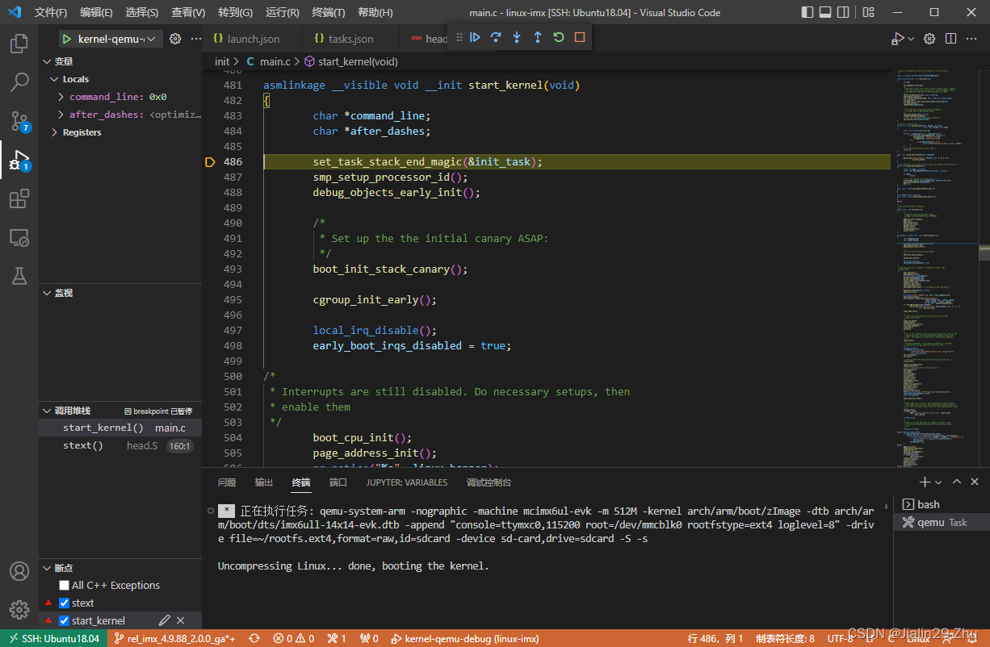Uncheck the start_kernel breakpoint
Screen dimensions: 990x647
coord(65,620)
